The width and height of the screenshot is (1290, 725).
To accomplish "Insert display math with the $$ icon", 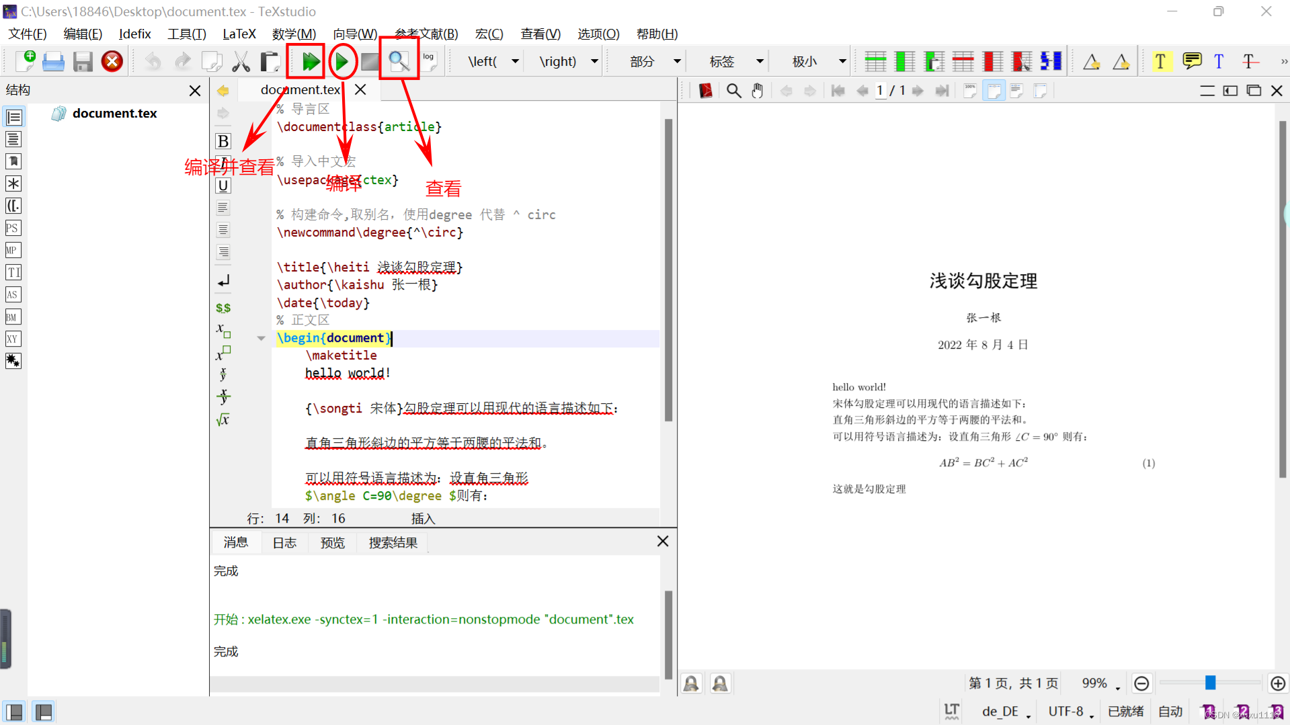I will coord(223,308).
